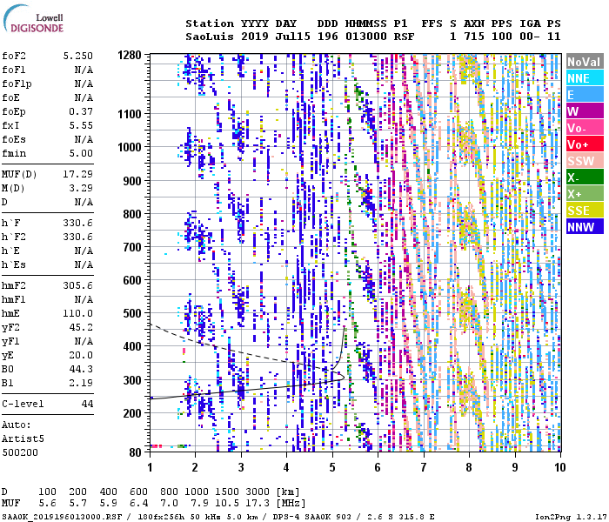609x522 pixels.
Task: Click the B1 value 2.19
Action: coord(81,383)
